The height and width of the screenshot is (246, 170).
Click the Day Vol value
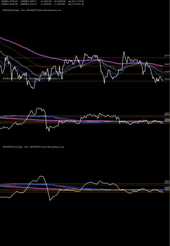click(76, 4)
